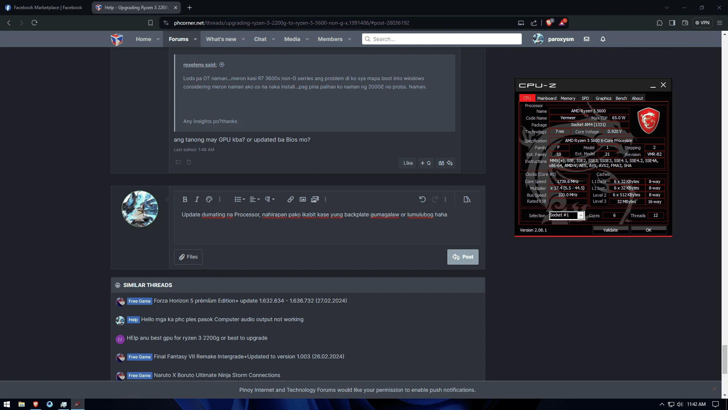
Task: Open Bench tab in CPU-Z
Action: coord(621,98)
